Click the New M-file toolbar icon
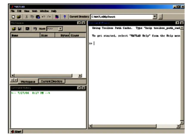185x137 pixels. [x=13, y=17]
